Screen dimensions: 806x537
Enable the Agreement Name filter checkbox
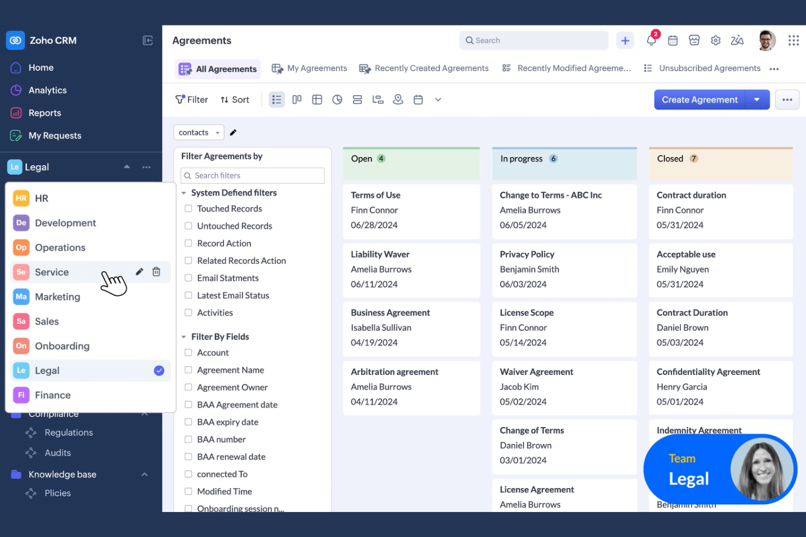click(188, 370)
